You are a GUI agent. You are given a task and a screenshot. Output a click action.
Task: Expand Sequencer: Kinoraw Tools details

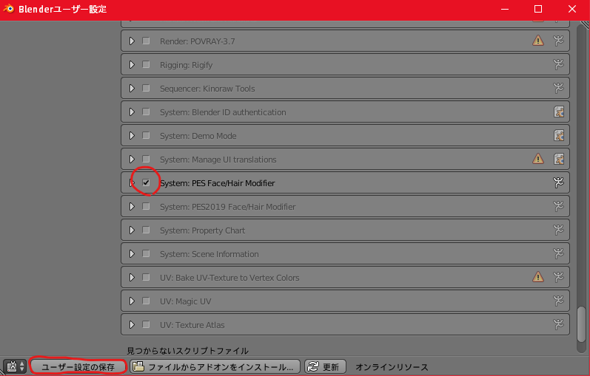coord(132,88)
